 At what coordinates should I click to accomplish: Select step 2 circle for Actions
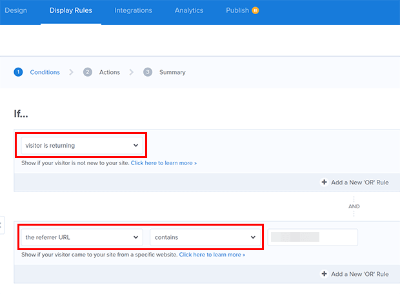pyautogui.click(x=88, y=72)
